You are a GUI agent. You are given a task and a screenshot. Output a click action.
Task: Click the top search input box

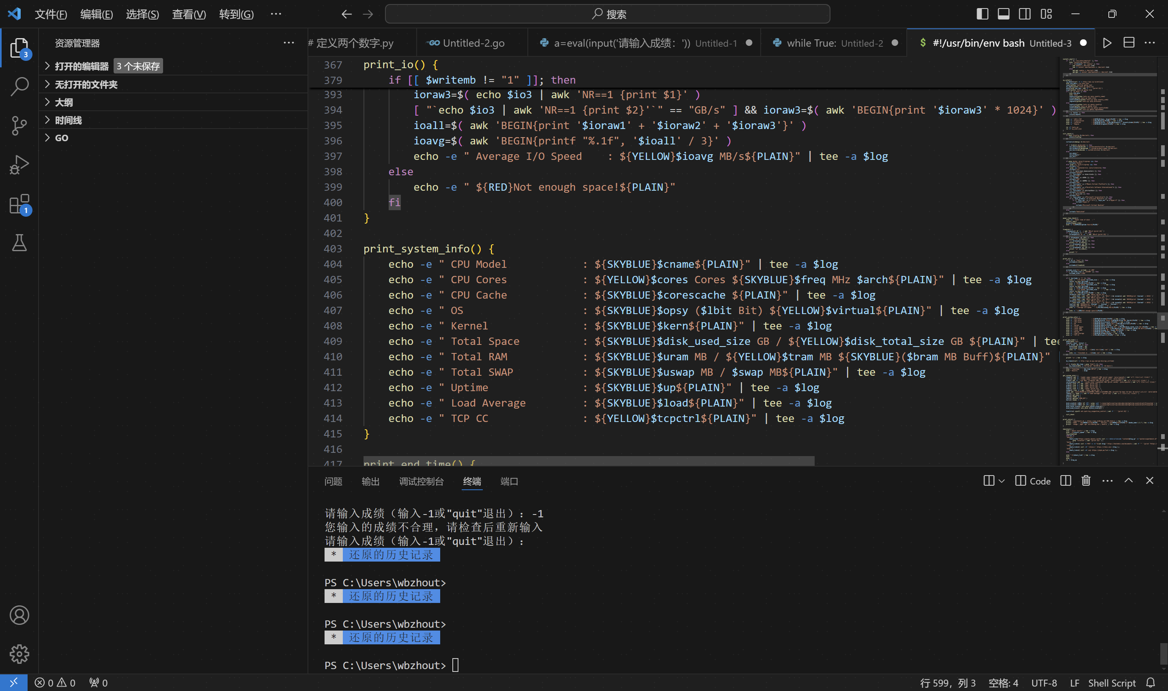coord(607,14)
